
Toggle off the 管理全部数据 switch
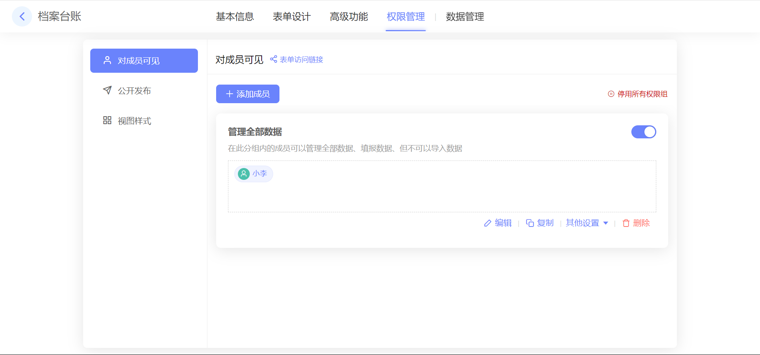pyautogui.click(x=643, y=132)
